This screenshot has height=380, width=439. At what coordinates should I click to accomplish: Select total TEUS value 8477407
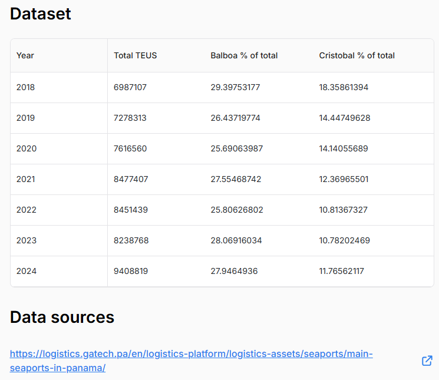tap(131, 179)
